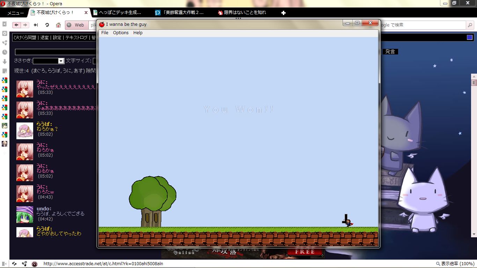
Task: Focus the Google search field in Opera
Action: click(x=423, y=25)
